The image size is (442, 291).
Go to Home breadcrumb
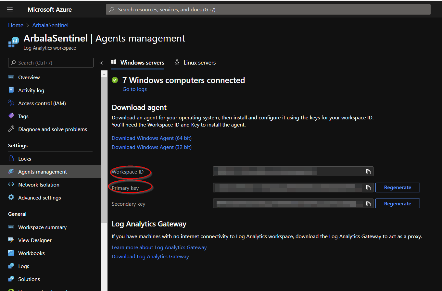16,25
